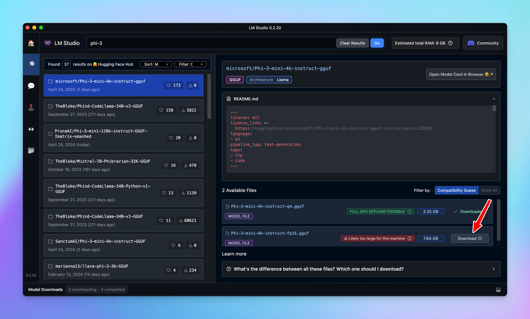
Task: Select TheBloke/Phind-CodeLlama-34B-Python-v1-GGUF result
Action: [123, 193]
